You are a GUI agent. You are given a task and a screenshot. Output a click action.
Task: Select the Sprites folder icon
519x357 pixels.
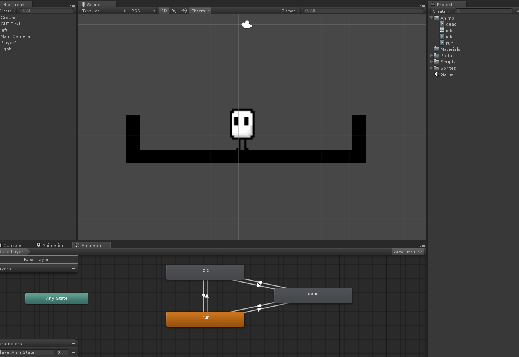click(436, 68)
